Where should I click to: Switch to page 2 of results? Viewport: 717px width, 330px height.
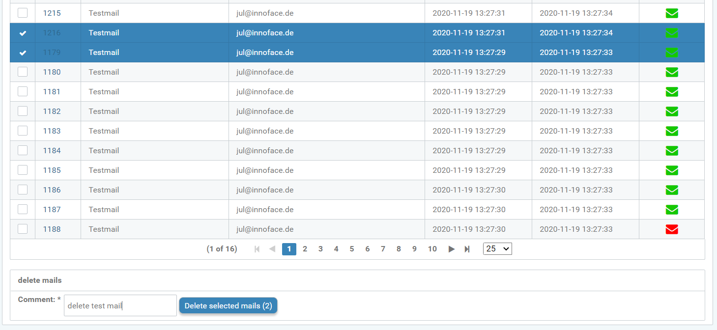[305, 249]
